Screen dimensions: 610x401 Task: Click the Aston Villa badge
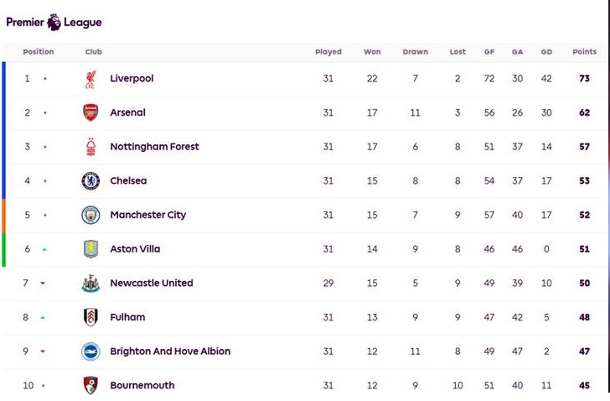90,249
